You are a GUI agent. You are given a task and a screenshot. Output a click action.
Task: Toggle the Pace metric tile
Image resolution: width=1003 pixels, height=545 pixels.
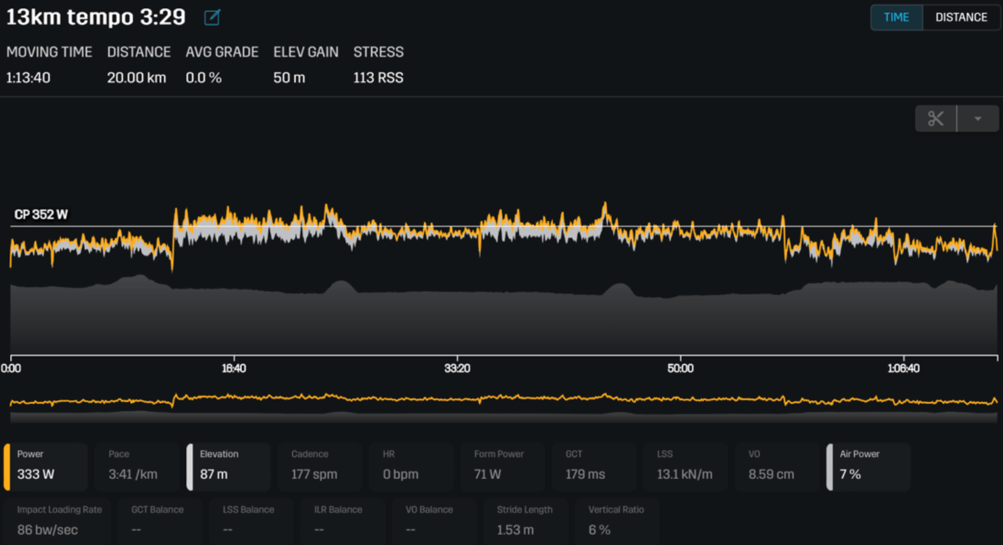pyautogui.click(x=137, y=467)
